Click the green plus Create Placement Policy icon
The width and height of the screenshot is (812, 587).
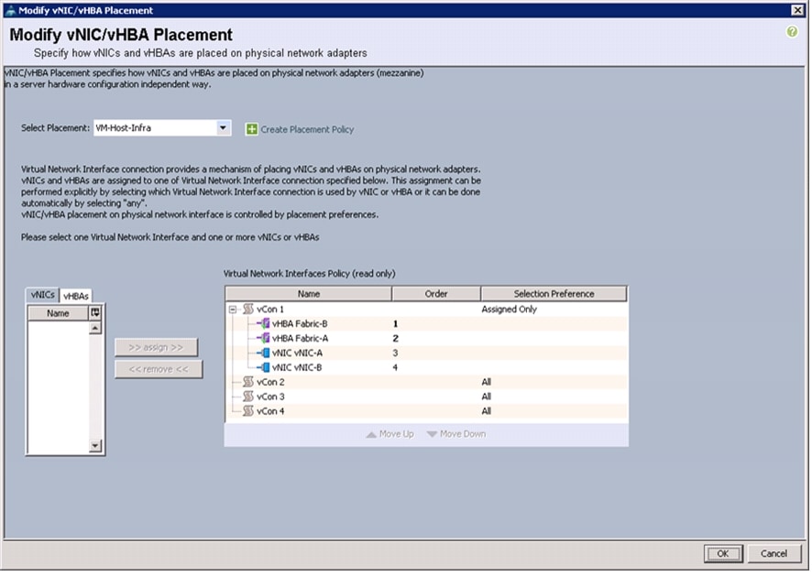click(x=251, y=129)
